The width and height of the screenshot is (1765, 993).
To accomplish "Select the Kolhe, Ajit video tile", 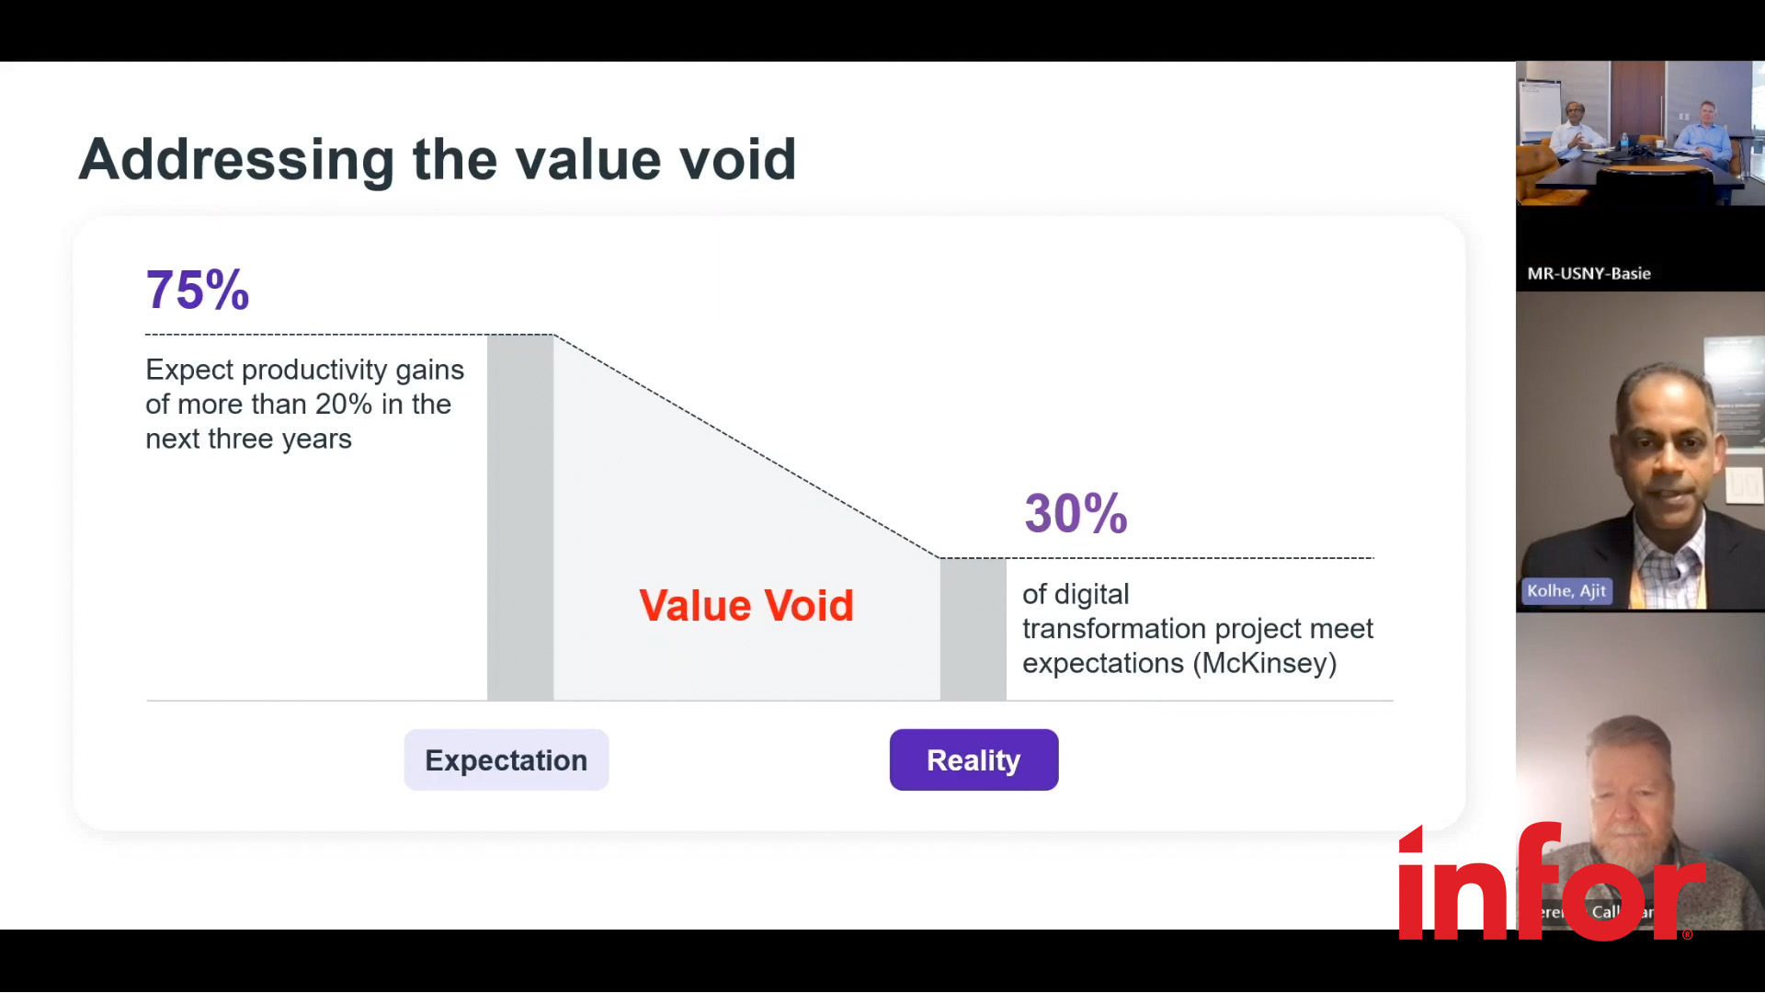I will (x=1640, y=451).
